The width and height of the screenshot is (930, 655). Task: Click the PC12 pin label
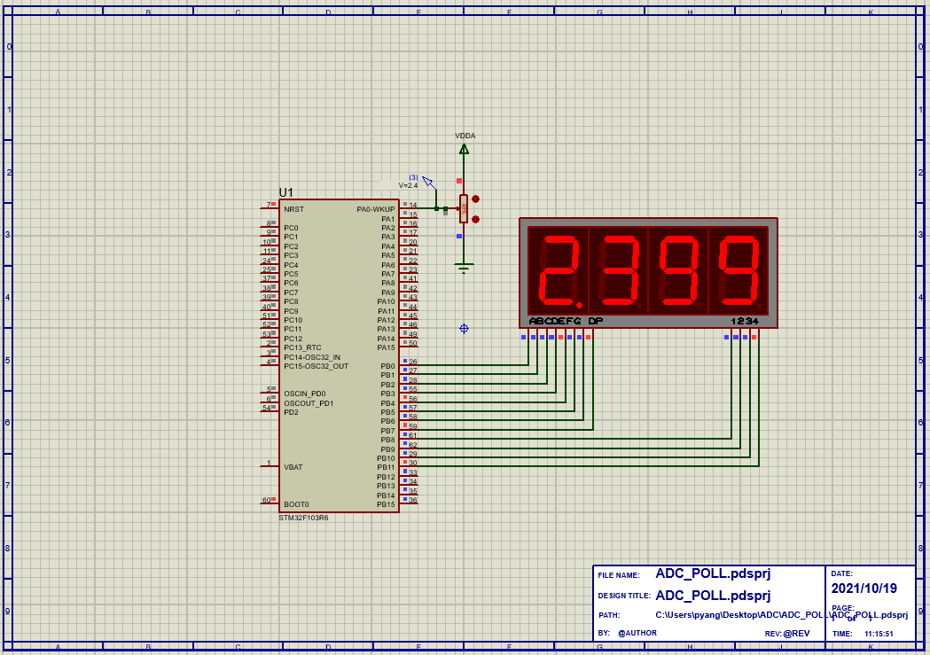293,339
